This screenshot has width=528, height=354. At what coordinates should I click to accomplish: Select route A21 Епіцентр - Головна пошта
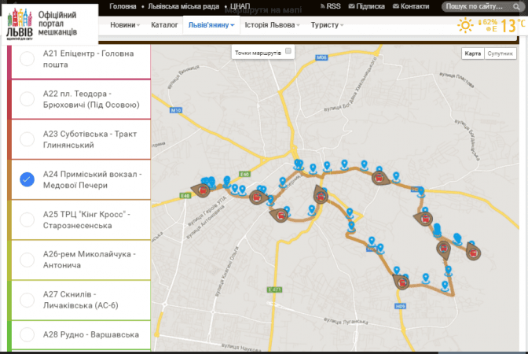(x=27, y=58)
